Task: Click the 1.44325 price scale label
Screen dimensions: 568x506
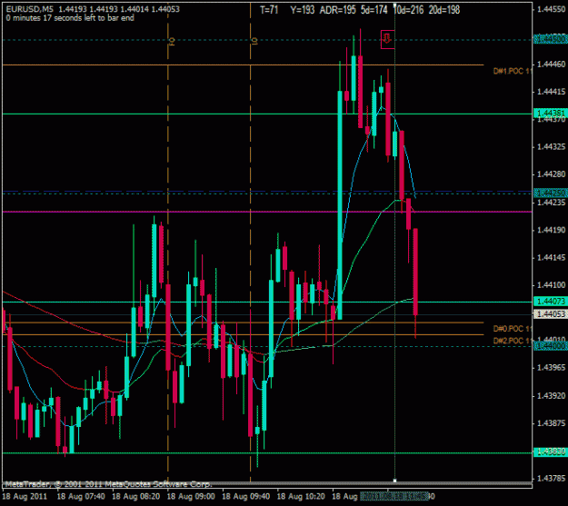Action: (x=552, y=146)
